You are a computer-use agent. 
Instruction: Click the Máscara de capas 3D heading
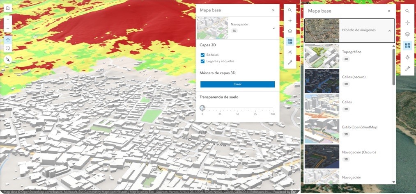pos(218,73)
